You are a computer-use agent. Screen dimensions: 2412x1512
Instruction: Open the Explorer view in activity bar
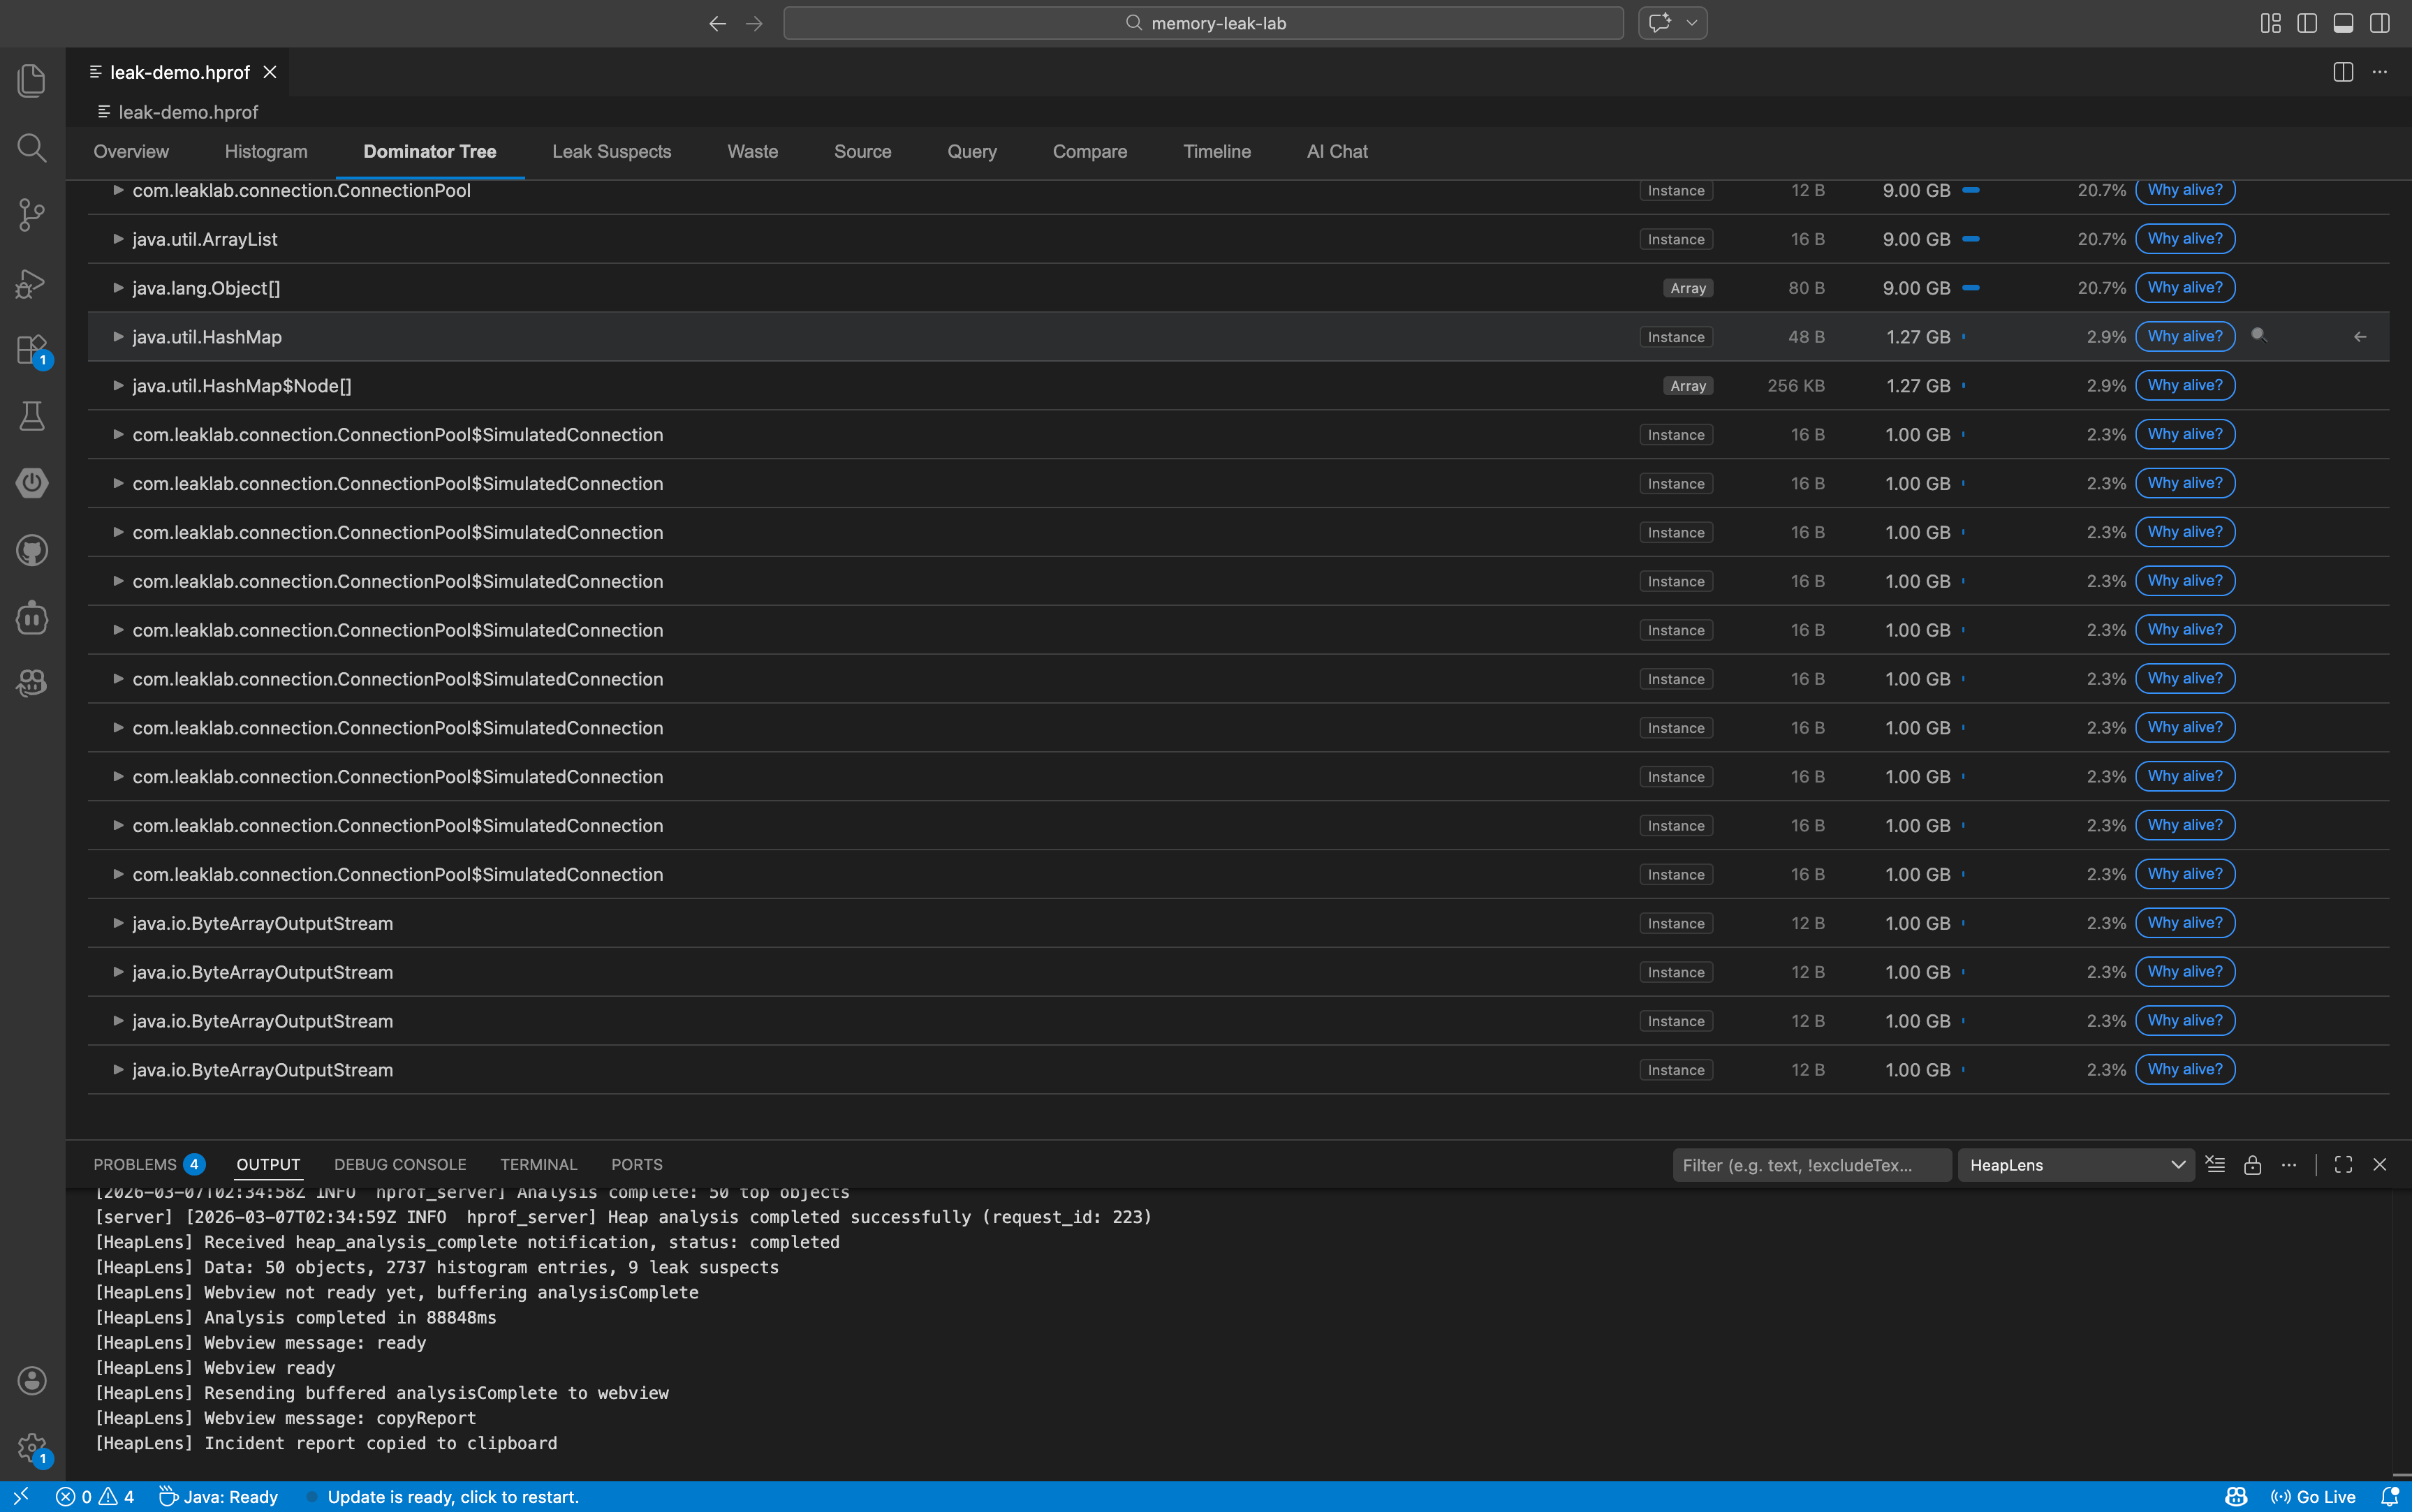pos(32,80)
